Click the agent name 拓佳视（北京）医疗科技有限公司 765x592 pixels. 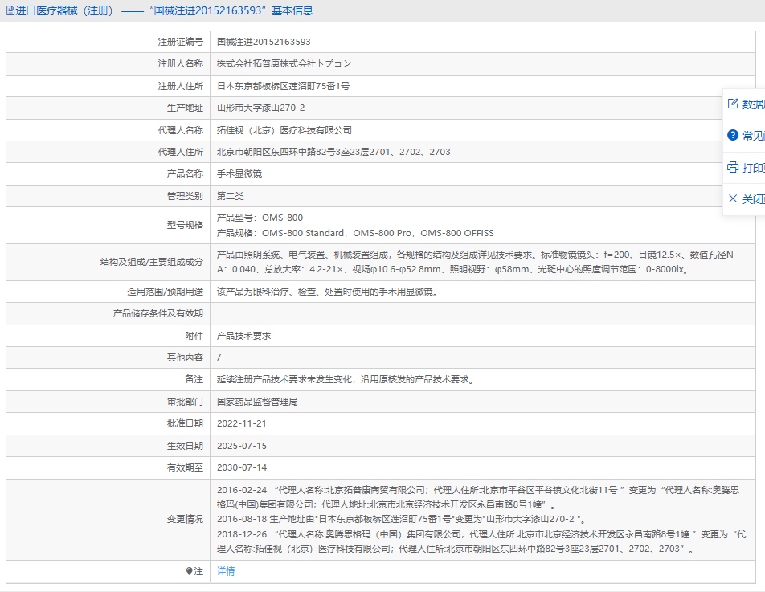pyautogui.click(x=284, y=130)
